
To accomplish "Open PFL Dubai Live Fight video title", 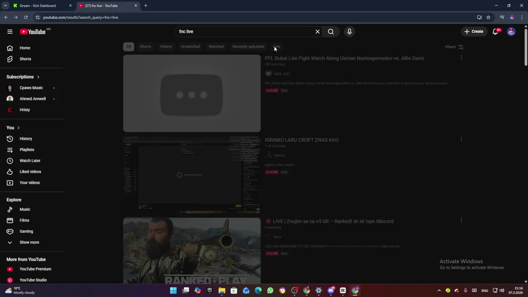I will click(344, 58).
